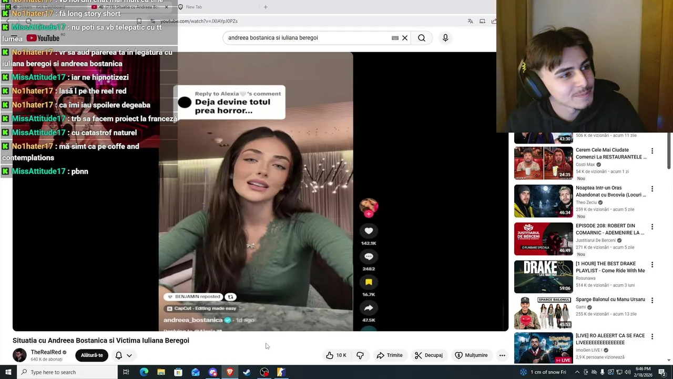Click the cast/screen icon in address bar
Viewport: 673px width, 379px height.
tap(482, 21)
